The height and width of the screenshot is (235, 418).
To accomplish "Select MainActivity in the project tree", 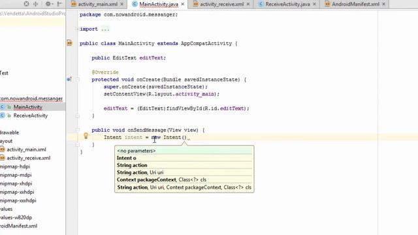I will (x=27, y=107).
